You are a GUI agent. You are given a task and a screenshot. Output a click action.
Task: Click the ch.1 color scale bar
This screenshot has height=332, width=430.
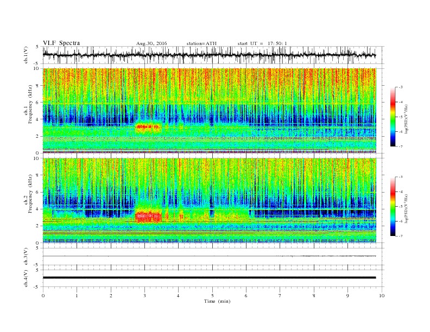pos(393,117)
